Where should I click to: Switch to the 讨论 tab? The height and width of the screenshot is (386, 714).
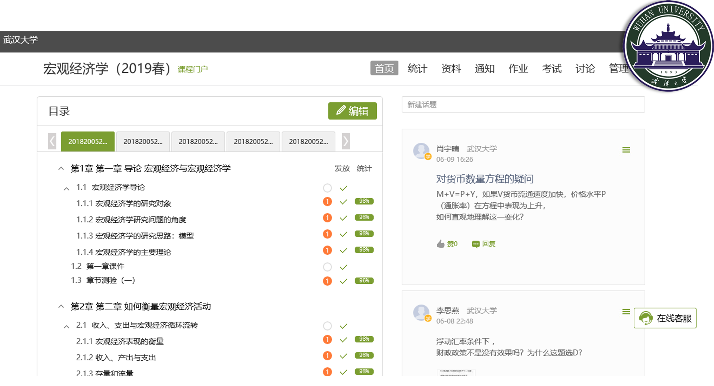tap(585, 68)
